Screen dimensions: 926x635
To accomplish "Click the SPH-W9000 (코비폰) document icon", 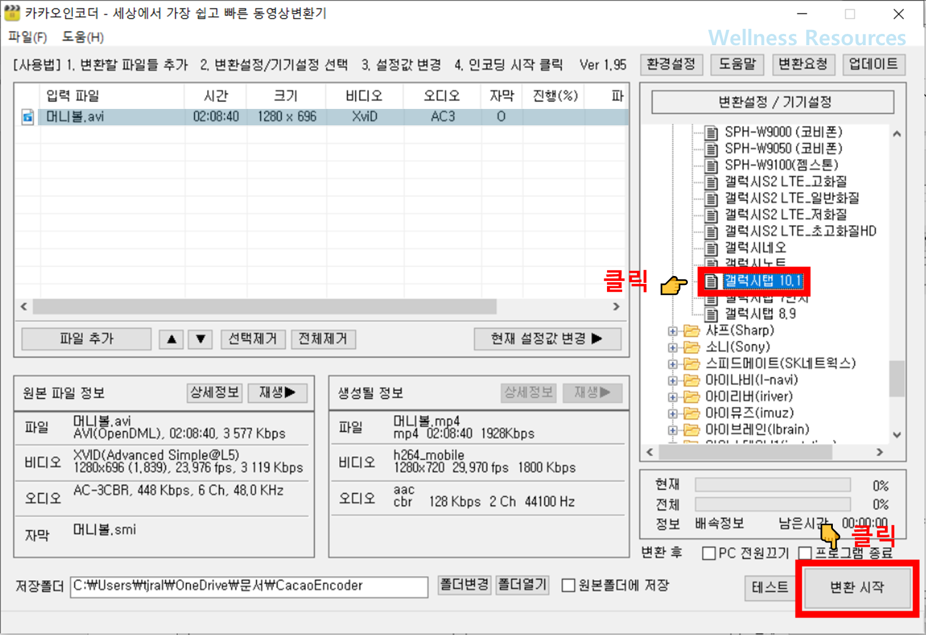I will click(x=712, y=133).
